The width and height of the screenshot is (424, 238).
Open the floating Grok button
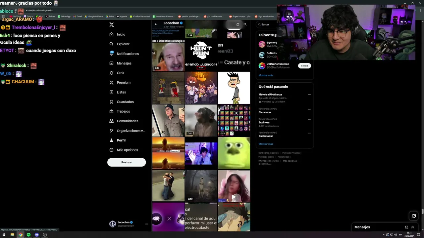414,216
